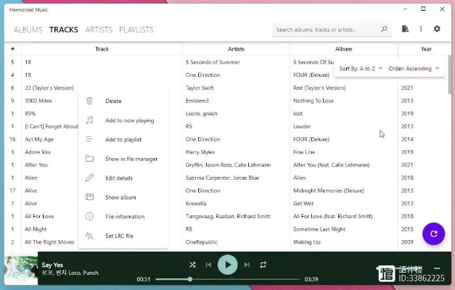Image resolution: width=455 pixels, height=290 pixels.
Task: Open player bar three-dot options menu
Action: 437,269
